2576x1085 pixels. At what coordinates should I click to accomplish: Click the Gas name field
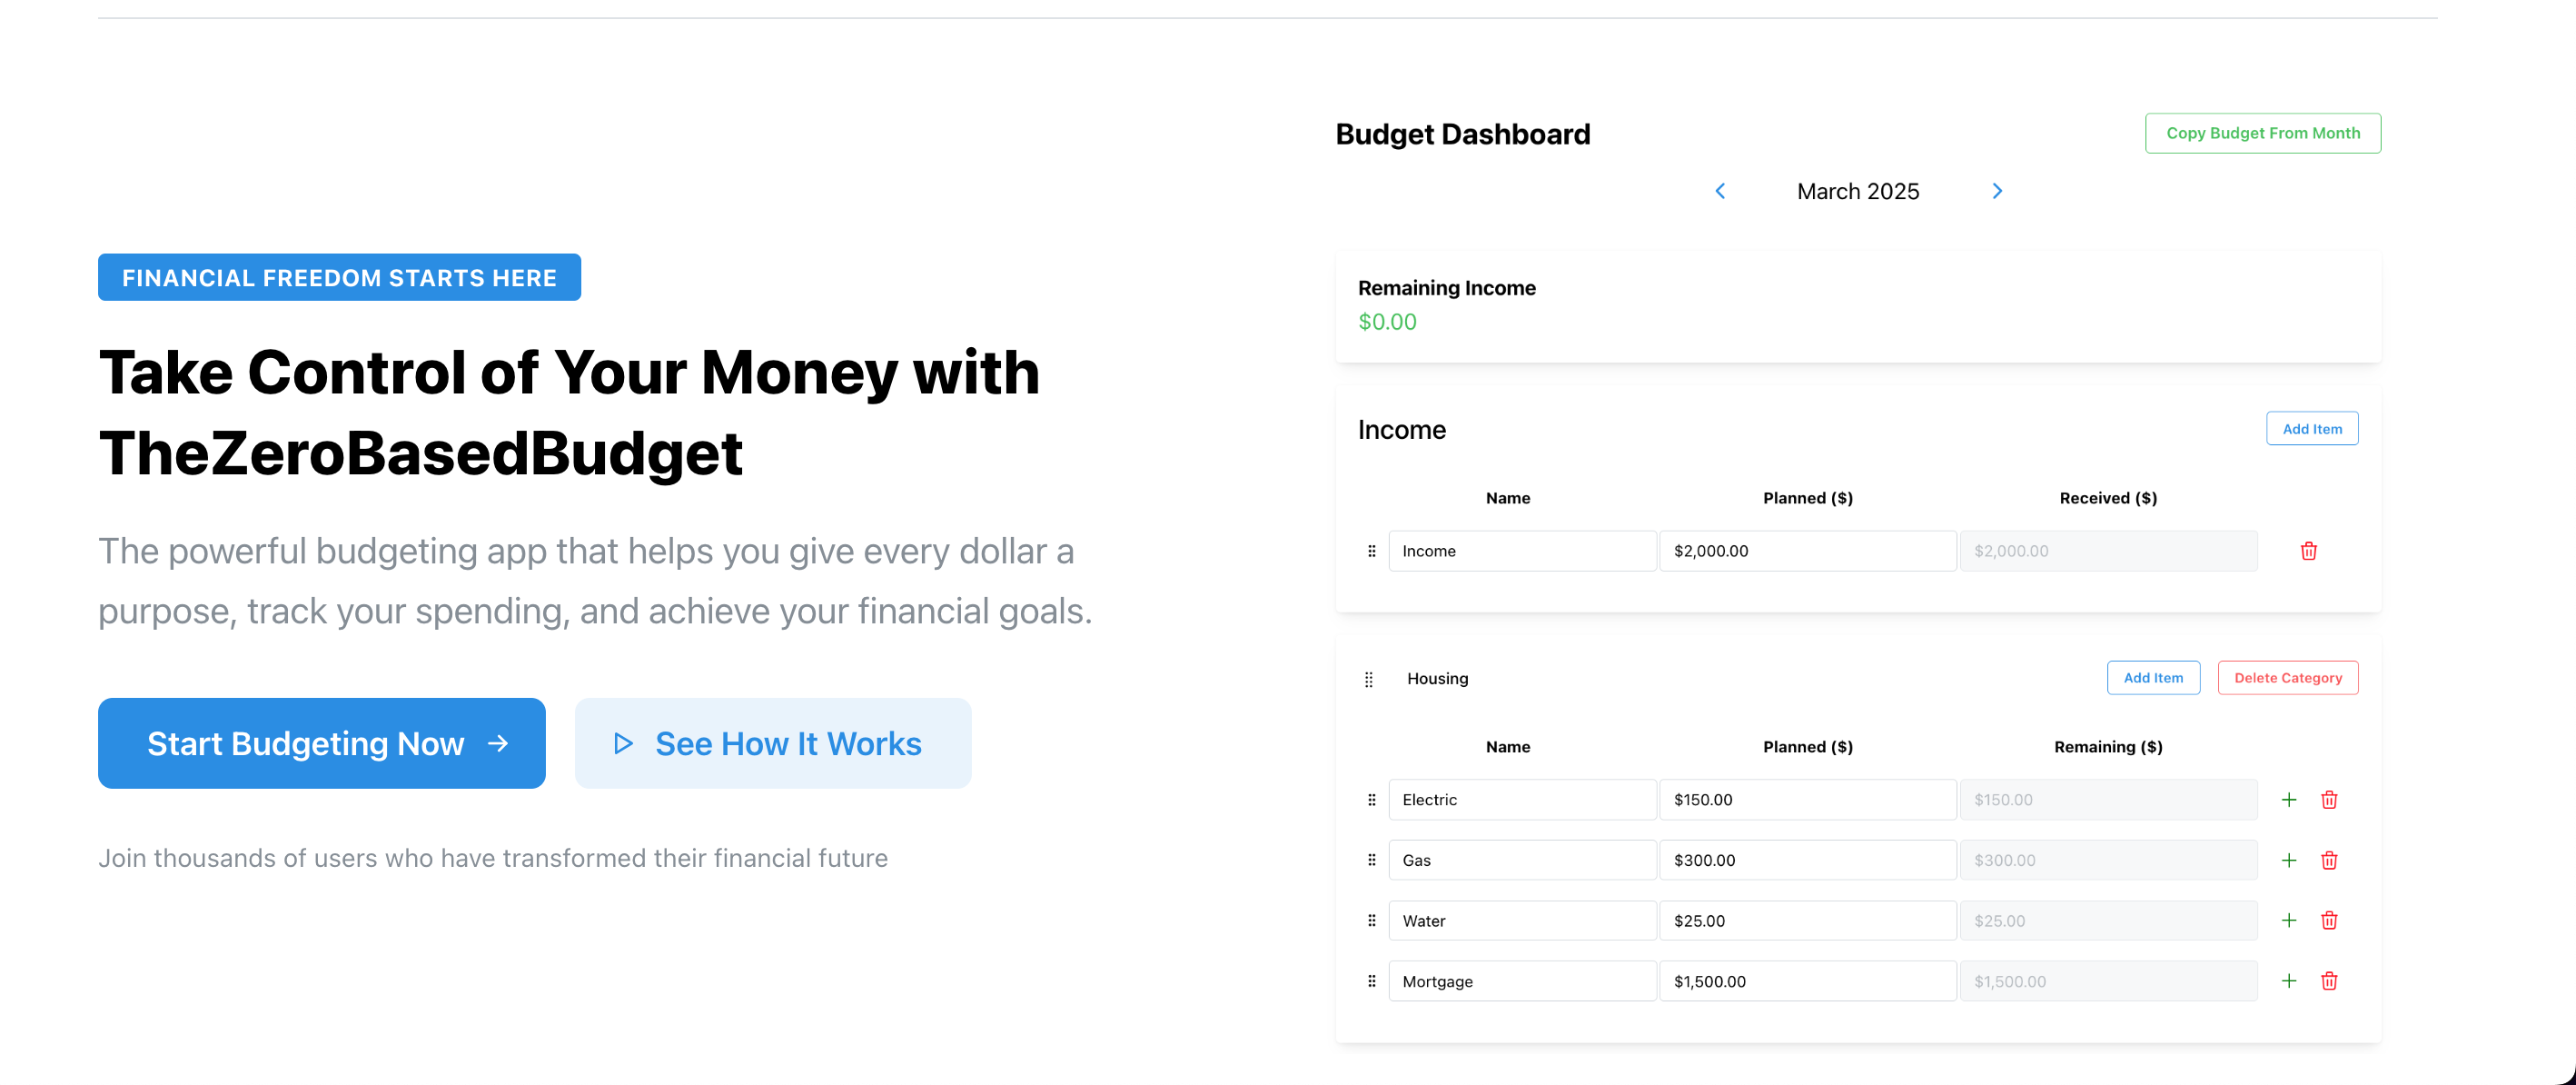[1522, 860]
